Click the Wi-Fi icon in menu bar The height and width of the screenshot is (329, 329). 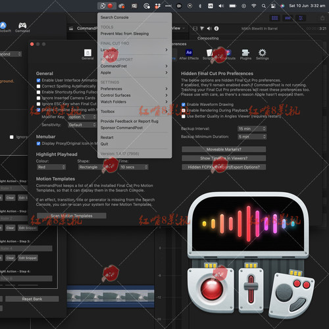[x=254, y=6]
